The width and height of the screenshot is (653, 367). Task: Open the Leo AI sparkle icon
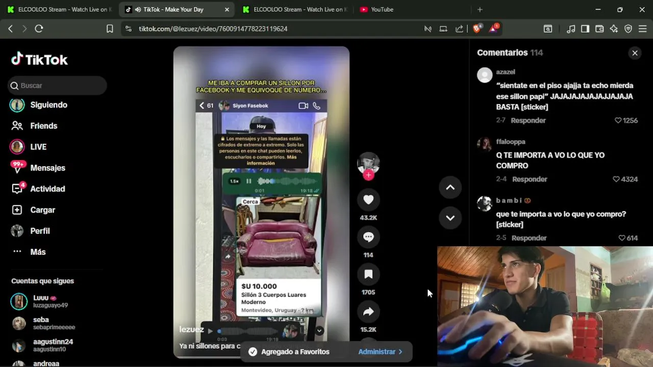pos(614,29)
